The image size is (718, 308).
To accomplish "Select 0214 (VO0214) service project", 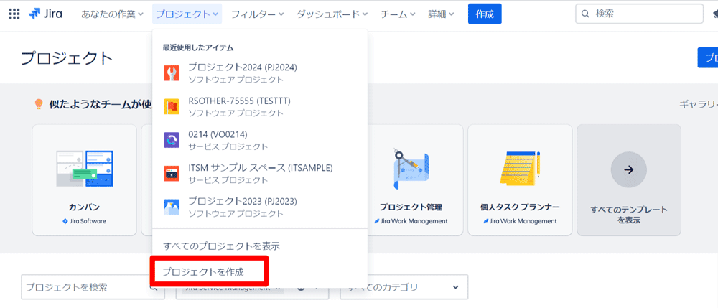I will click(260, 140).
